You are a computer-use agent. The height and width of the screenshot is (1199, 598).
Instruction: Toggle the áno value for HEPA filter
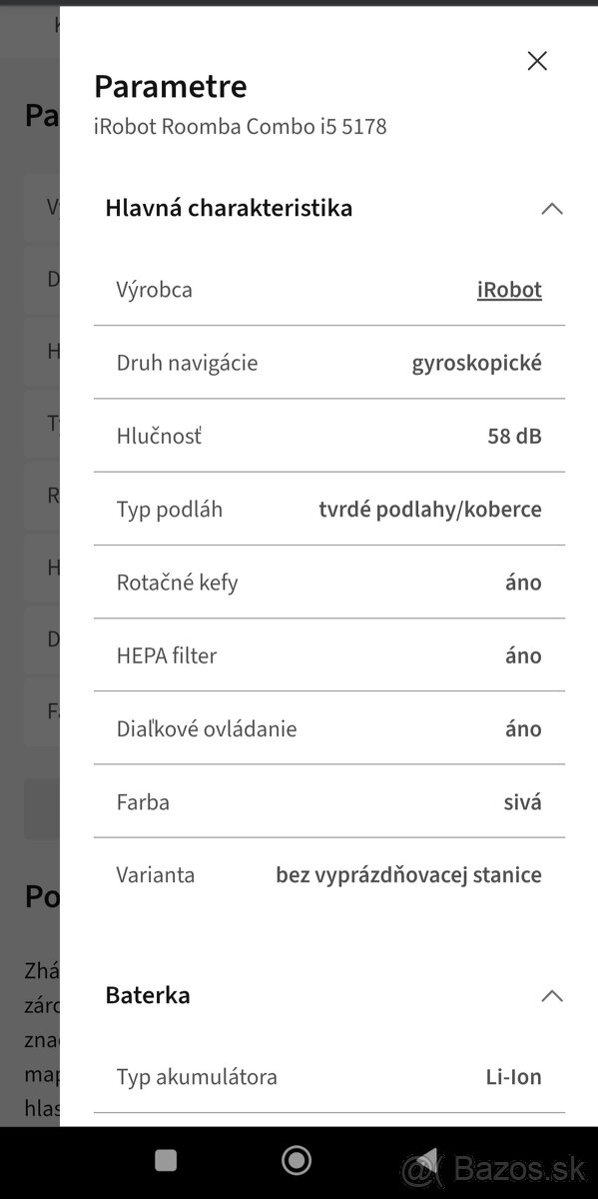tap(523, 654)
